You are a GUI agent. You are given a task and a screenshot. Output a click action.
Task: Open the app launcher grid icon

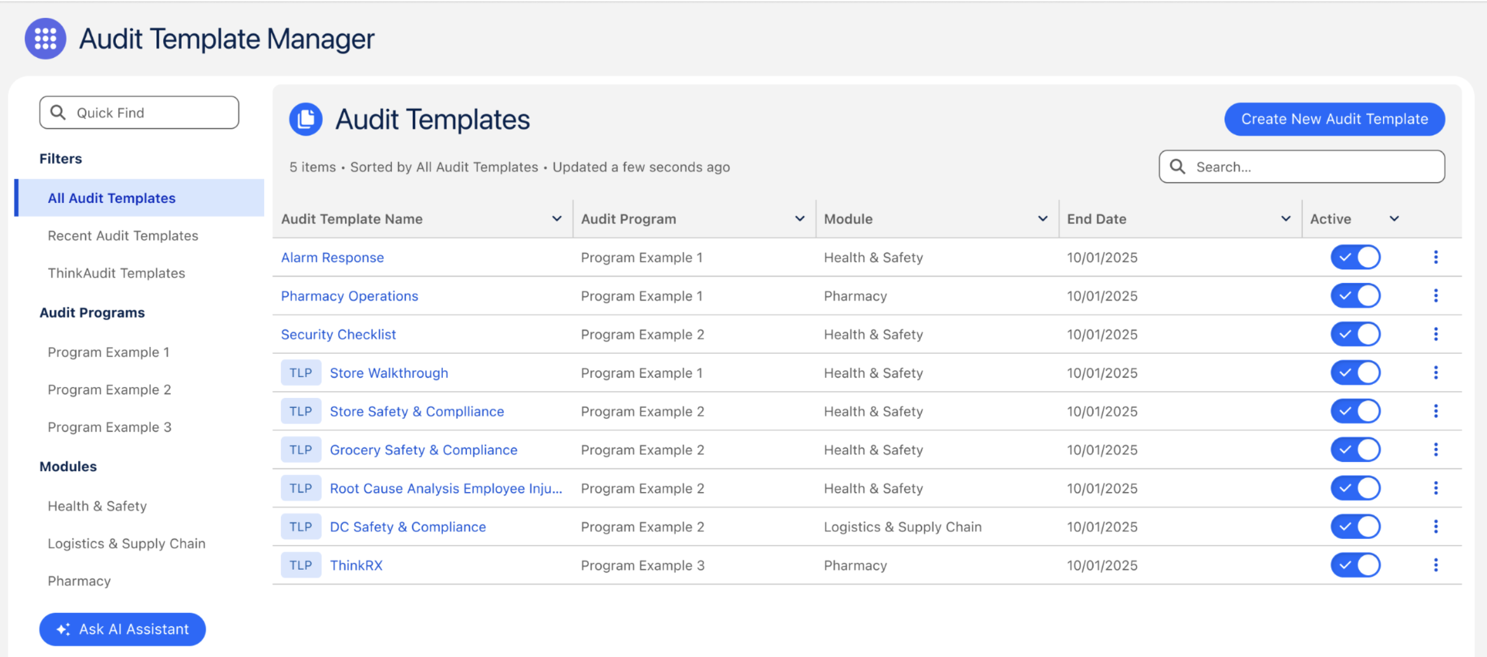click(x=45, y=39)
